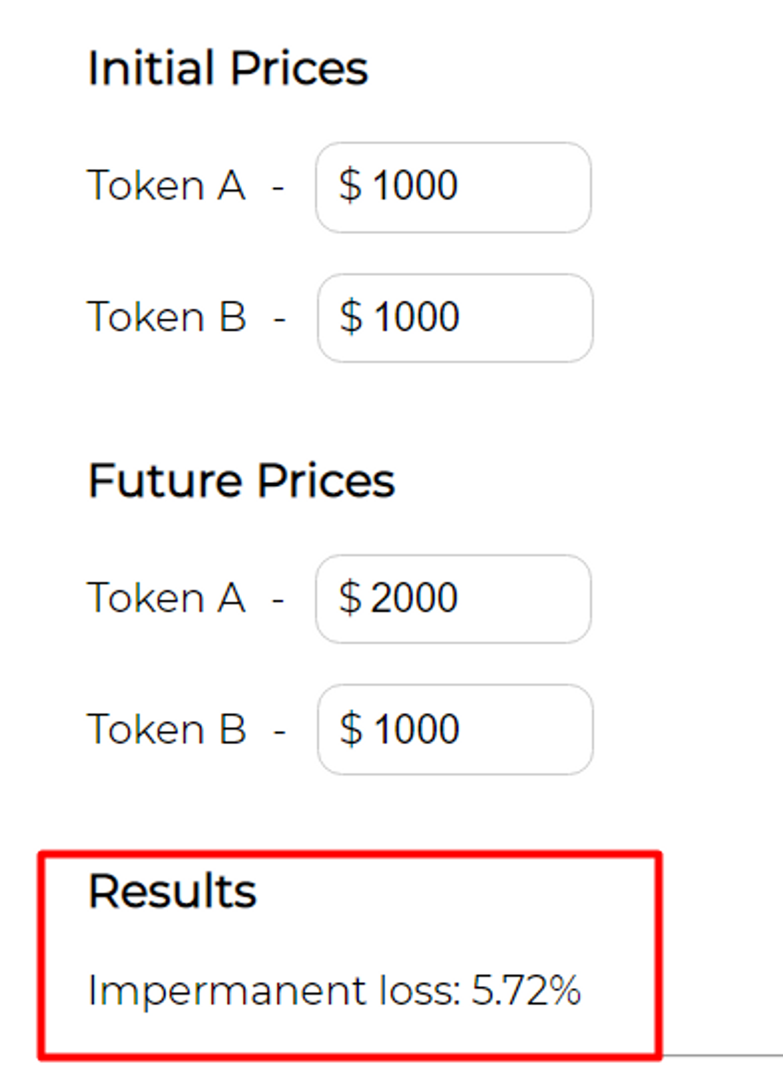The image size is (783, 1080).
Task: Click the 5.72% impermanent loss value
Action: (x=526, y=991)
